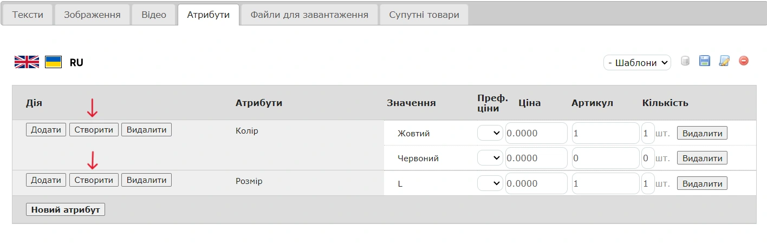The width and height of the screenshot is (767, 244).
Task: Open the Супутні товари tab
Action: coord(424,15)
